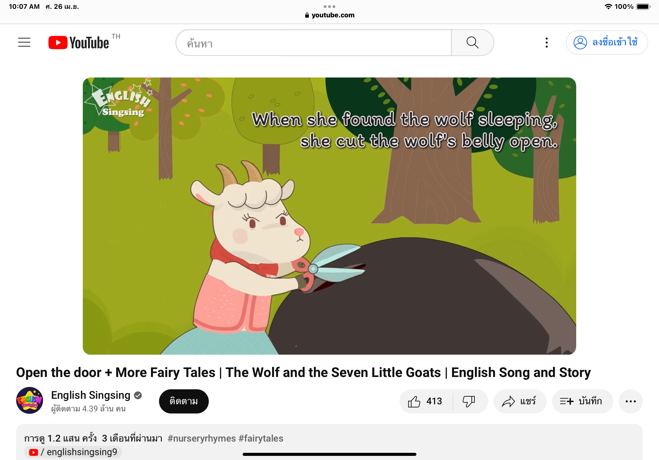The height and width of the screenshot is (460, 659).
Task: Open English Singsing channel avatar
Action: [30, 400]
